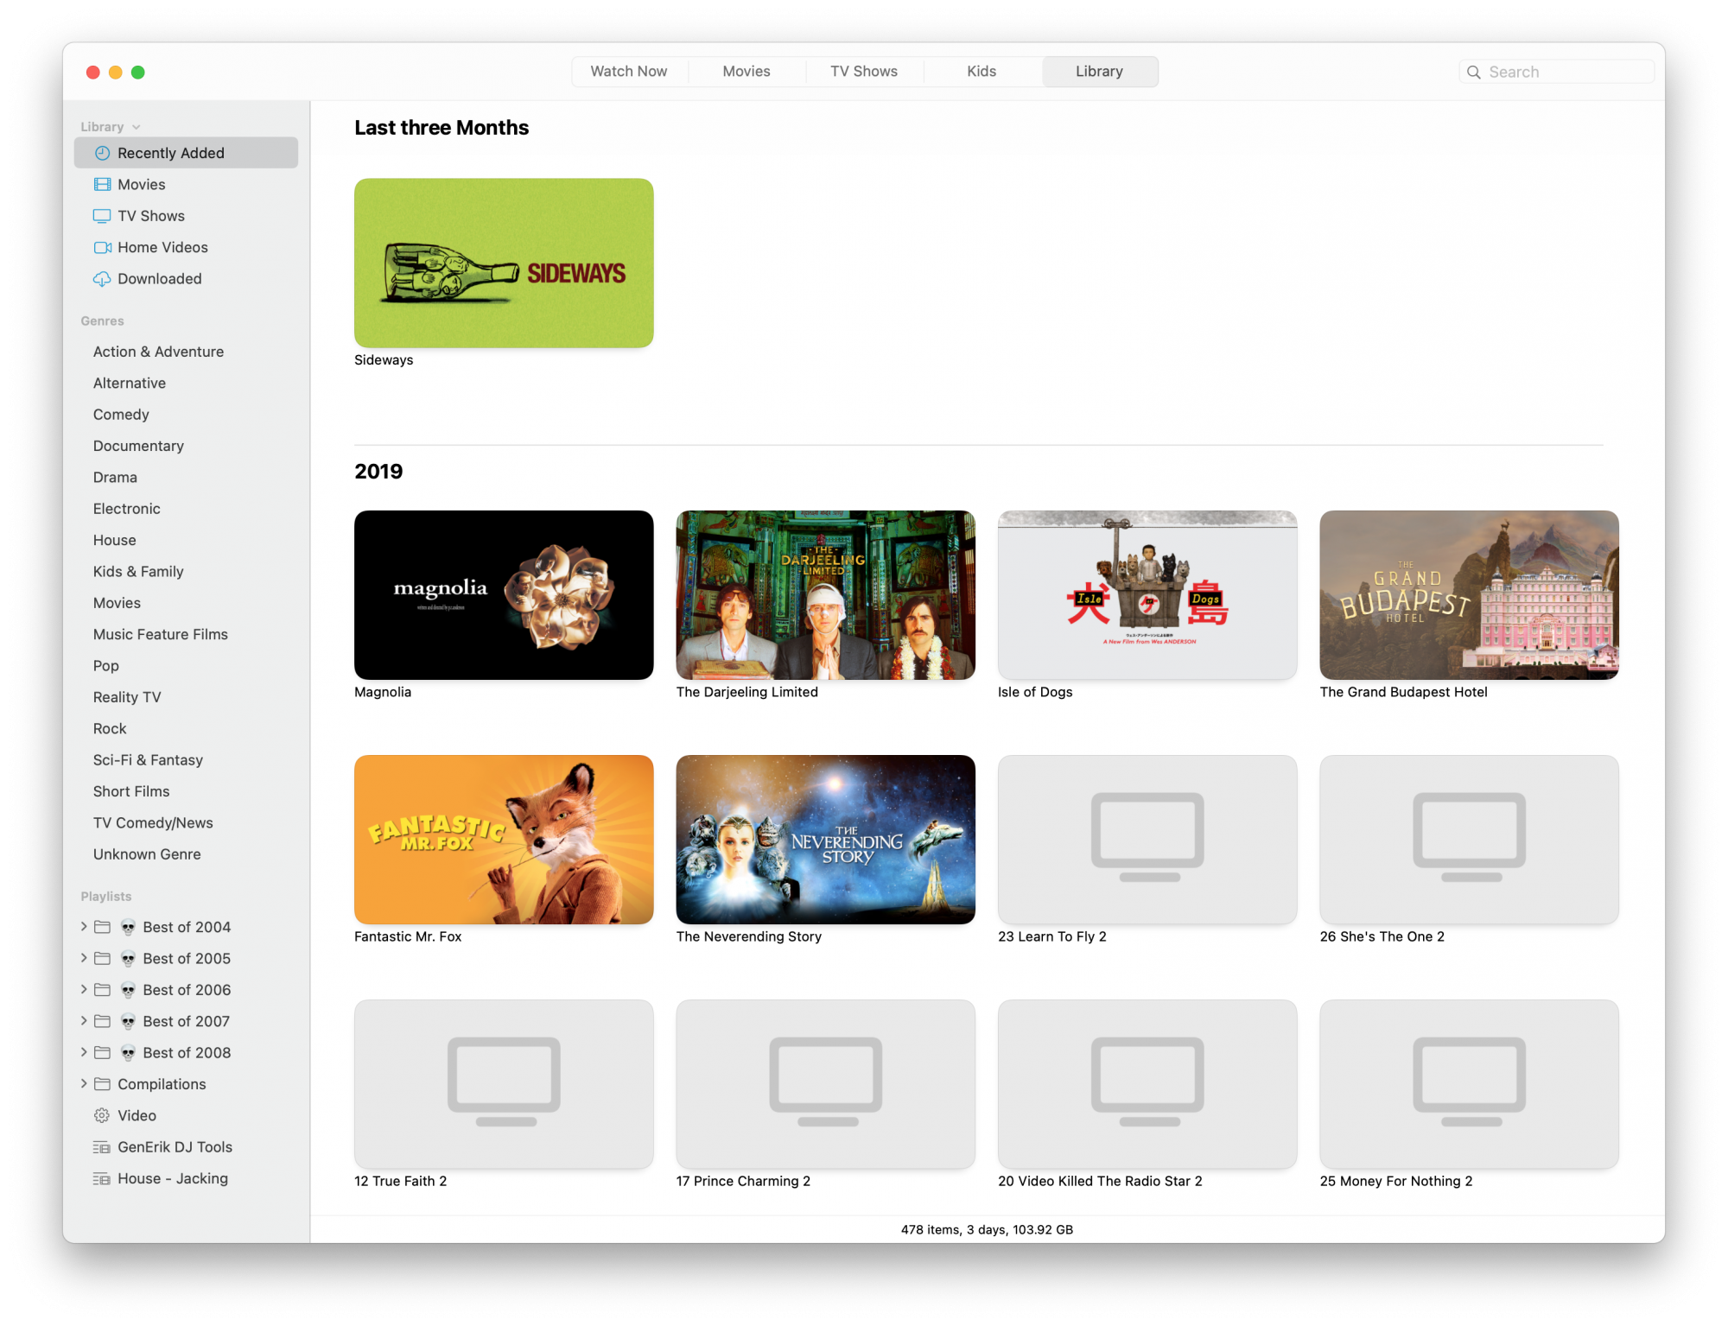1728x1326 pixels.
Task: Select the Sci-Fi & Fantasy genre
Action: tap(148, 760)
